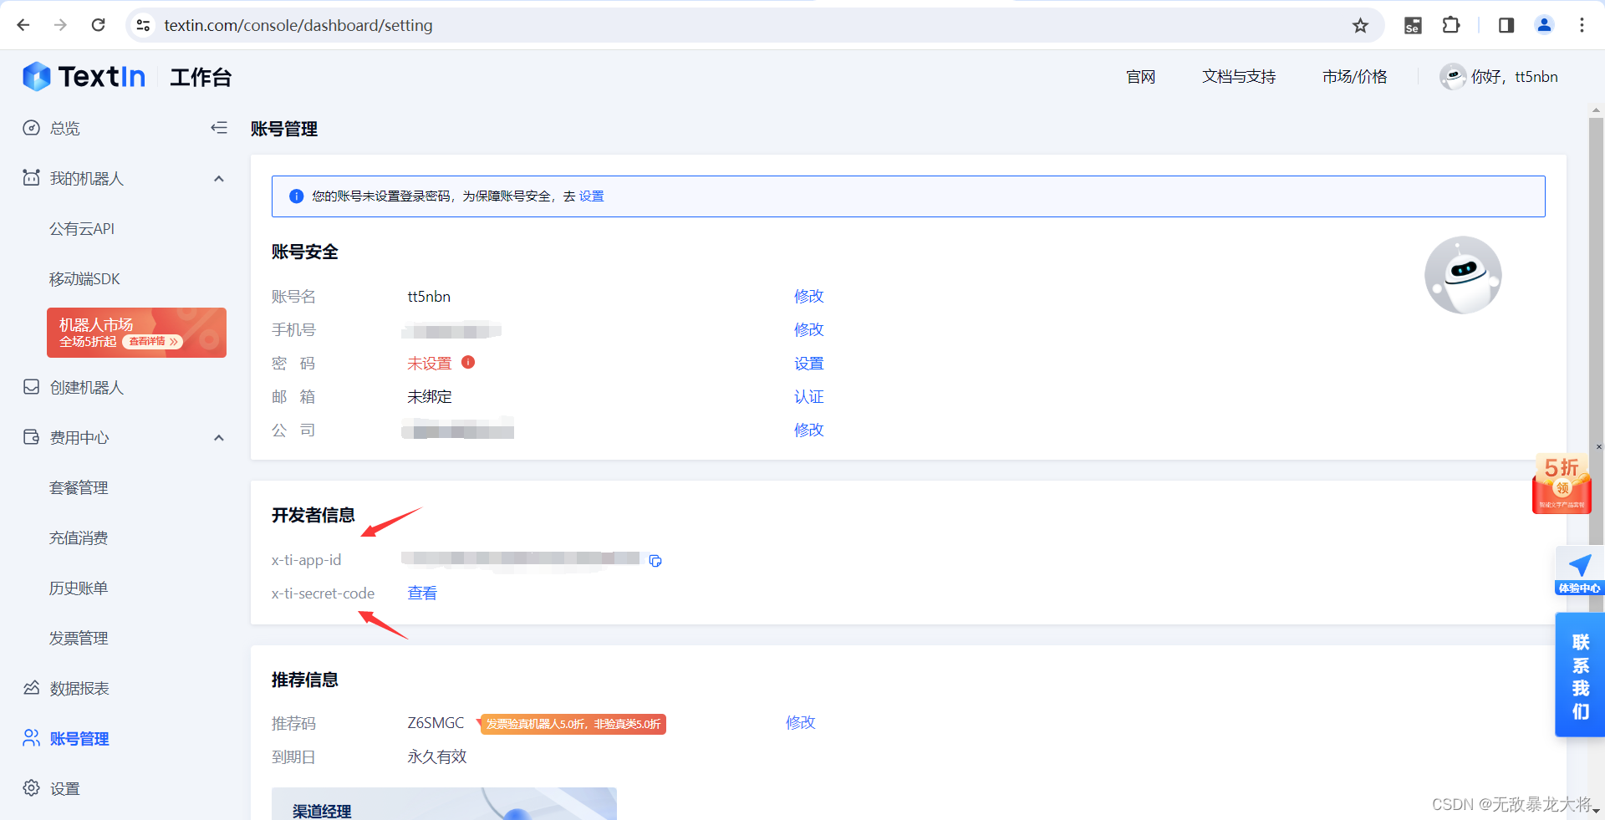Click the robot avatar in account security

pos(1463,275)
